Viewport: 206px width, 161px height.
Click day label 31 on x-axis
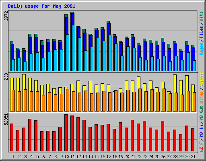[x=193, y=157]
